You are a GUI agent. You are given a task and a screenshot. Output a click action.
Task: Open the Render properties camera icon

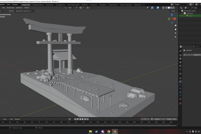(180, 55)
